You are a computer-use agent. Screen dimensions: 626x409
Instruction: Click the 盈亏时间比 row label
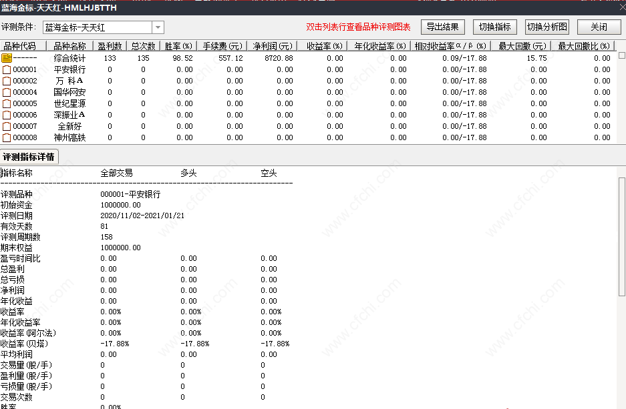(x=20, y=258)
